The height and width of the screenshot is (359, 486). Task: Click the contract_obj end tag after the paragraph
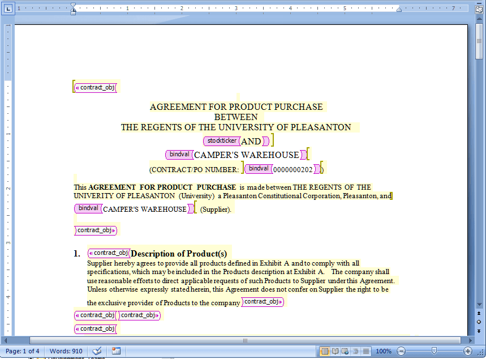(95, 230)
